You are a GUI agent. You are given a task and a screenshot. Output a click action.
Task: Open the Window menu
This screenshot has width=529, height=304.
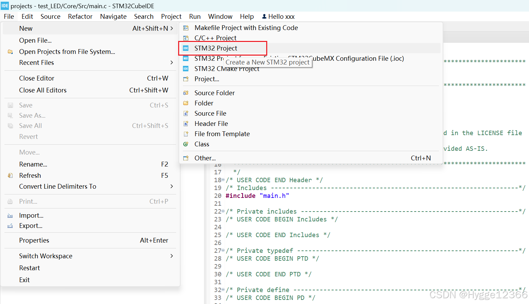(x=220, y=16)
